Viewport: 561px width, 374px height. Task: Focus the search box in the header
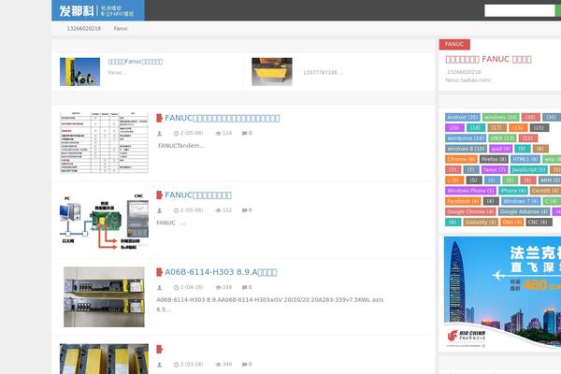tap(519, 10)
